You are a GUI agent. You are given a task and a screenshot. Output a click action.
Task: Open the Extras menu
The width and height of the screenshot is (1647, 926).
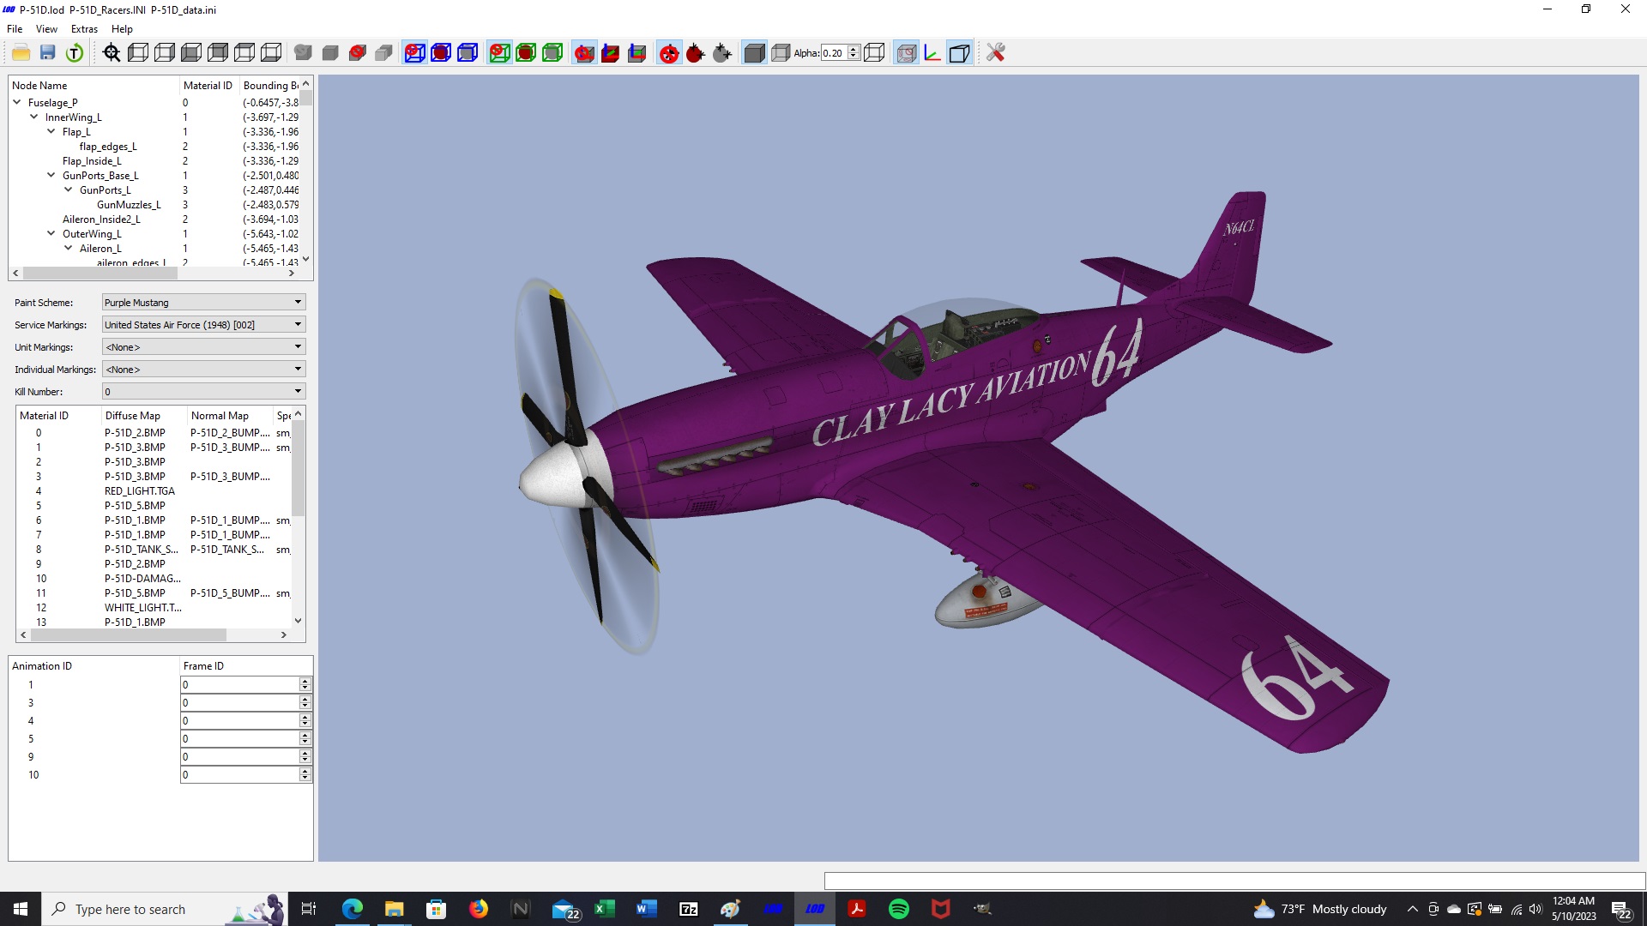(x=84, y=29)
